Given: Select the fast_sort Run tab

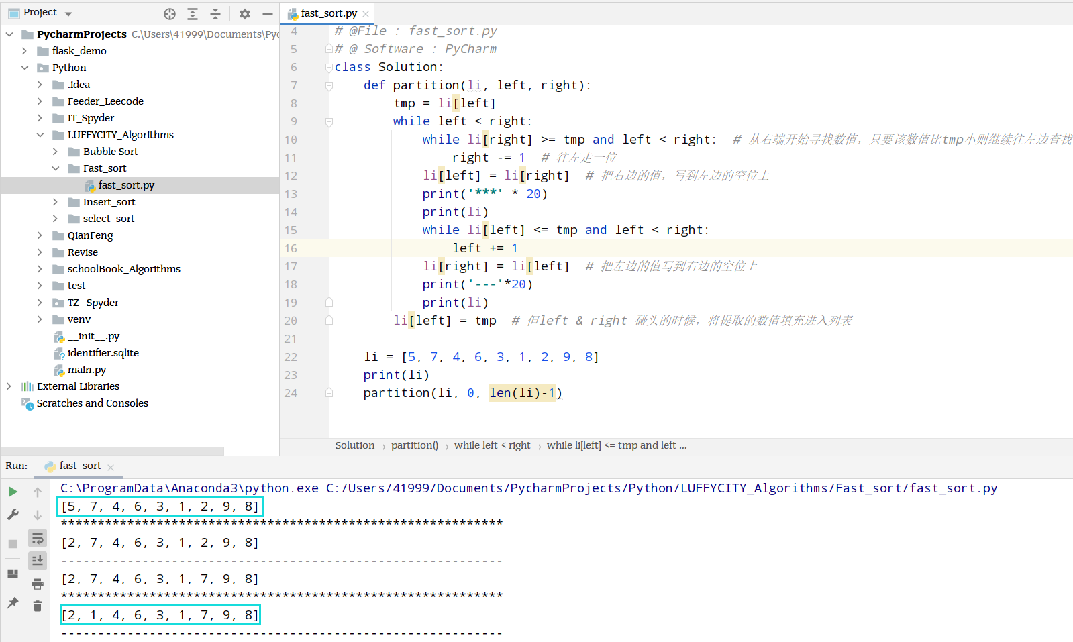Looking at the screenshot, I should pos(79,466).
